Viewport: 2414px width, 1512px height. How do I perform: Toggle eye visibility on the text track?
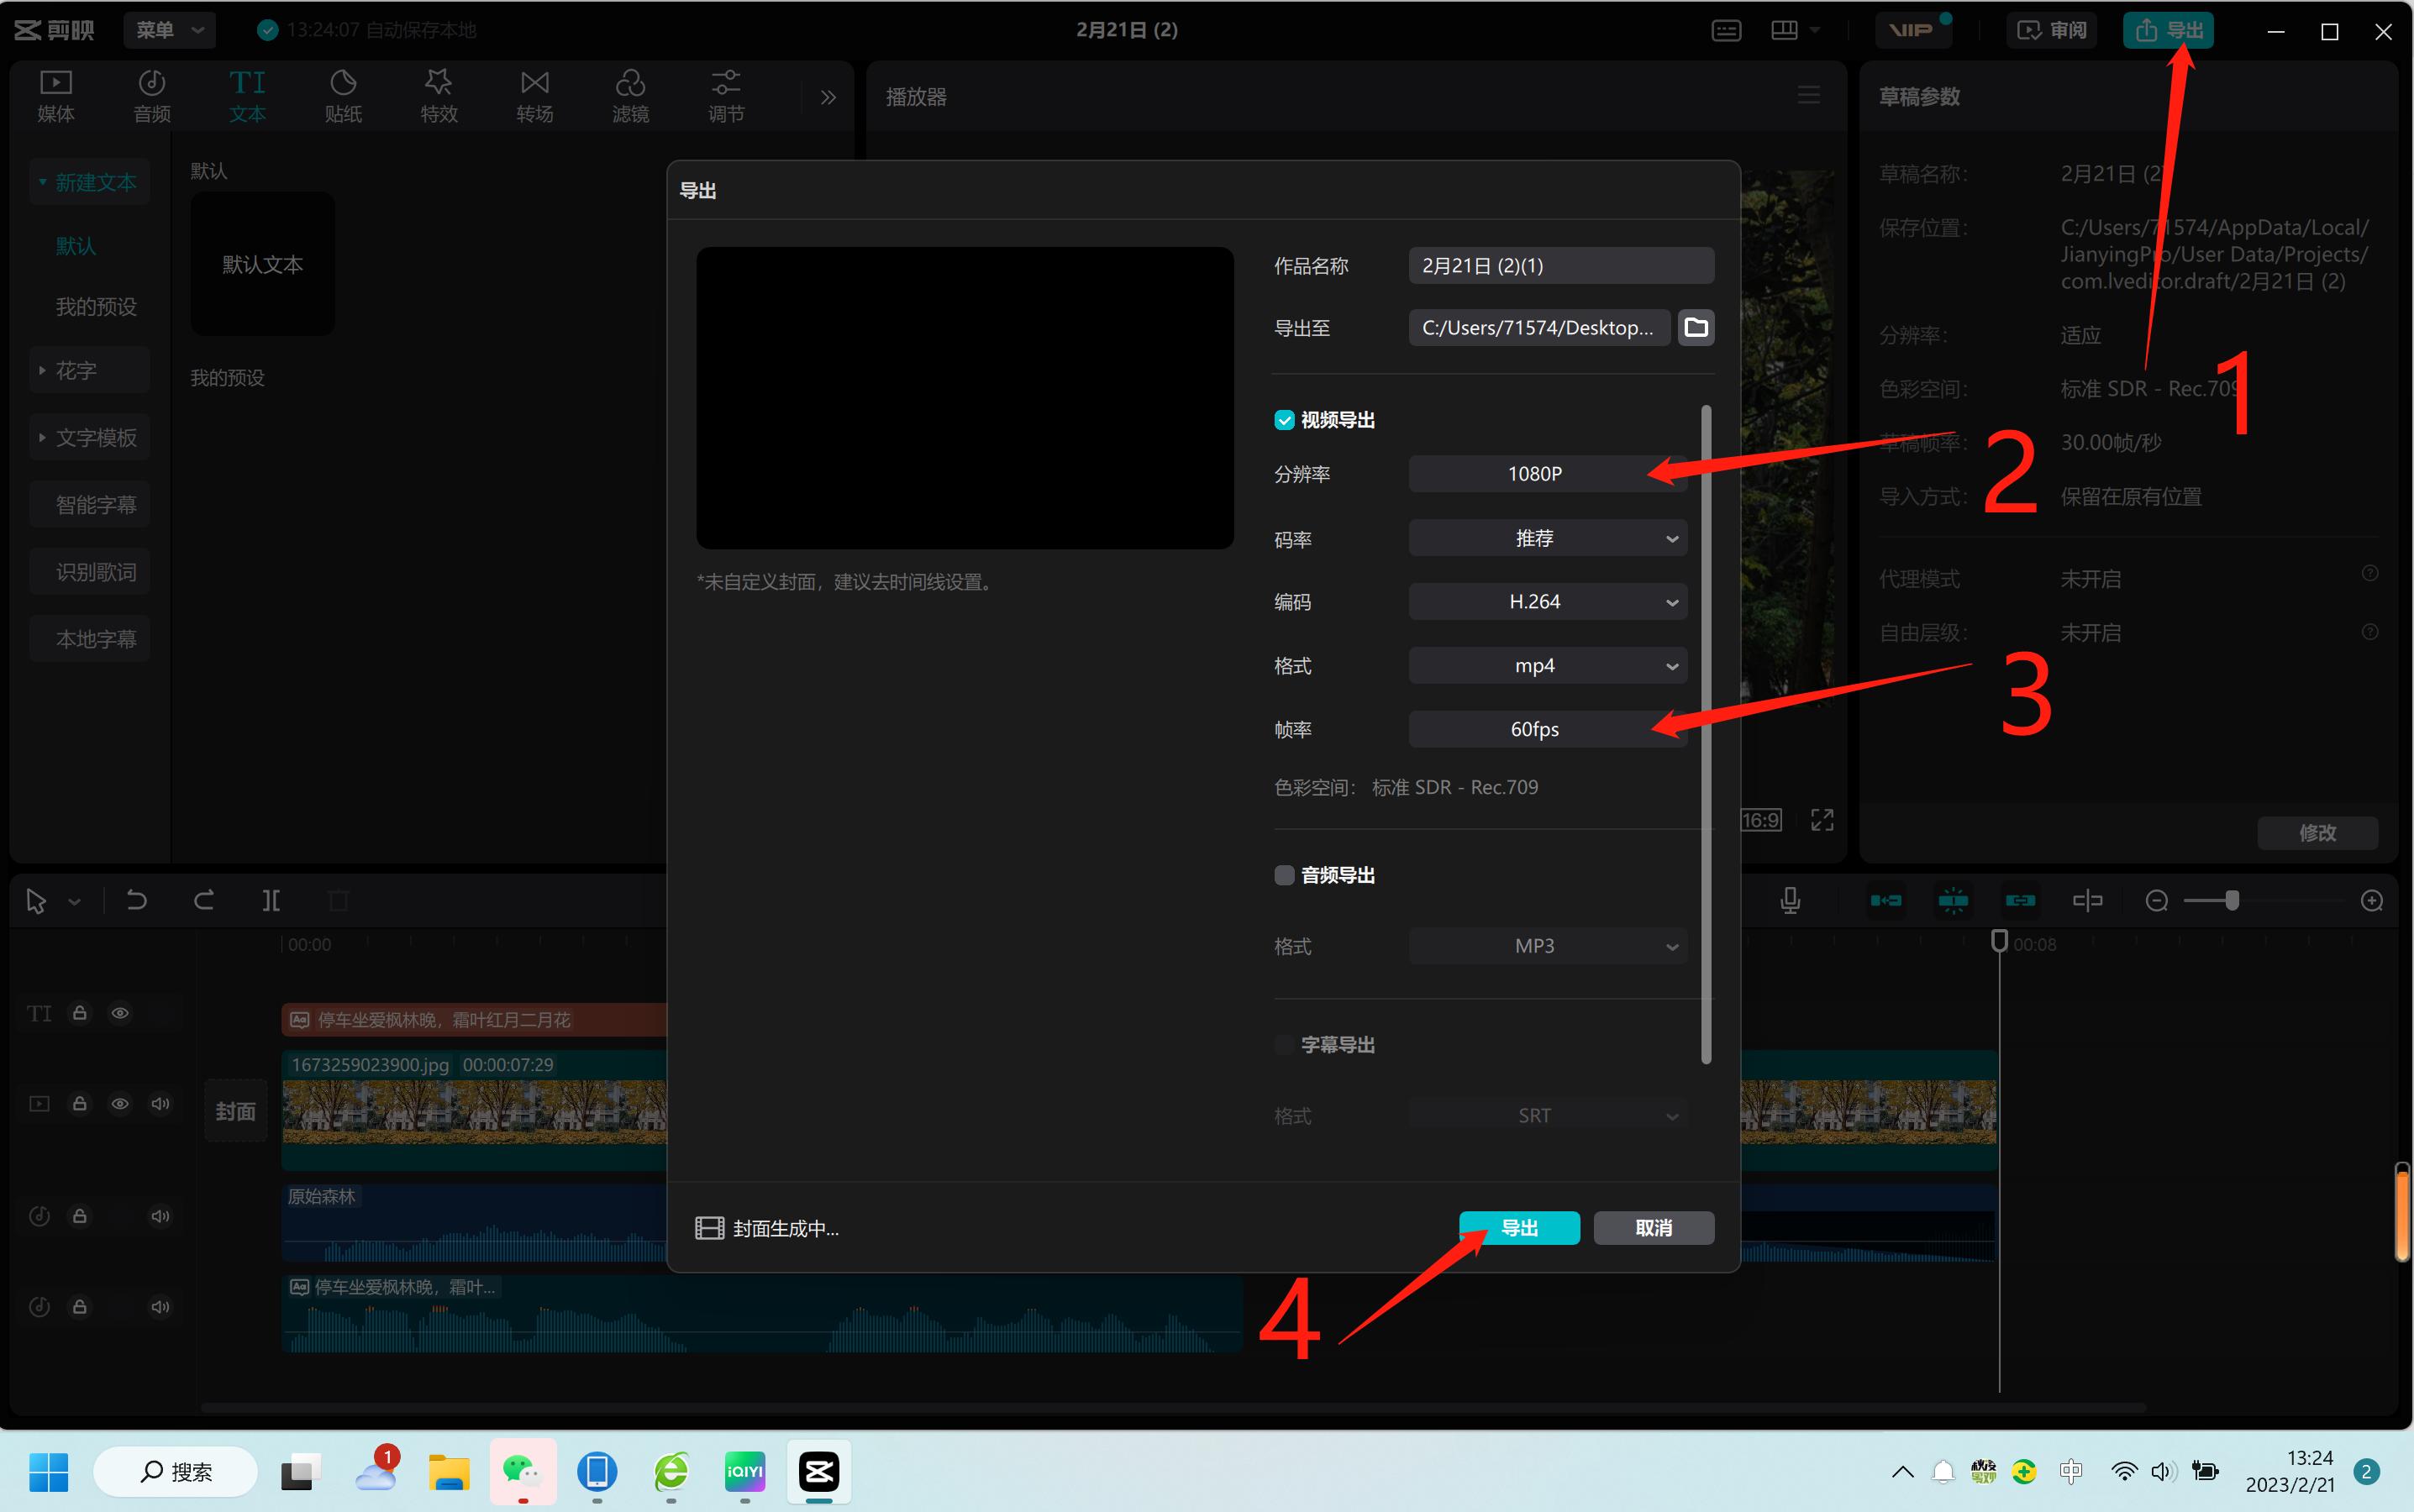click(120, 1013)
